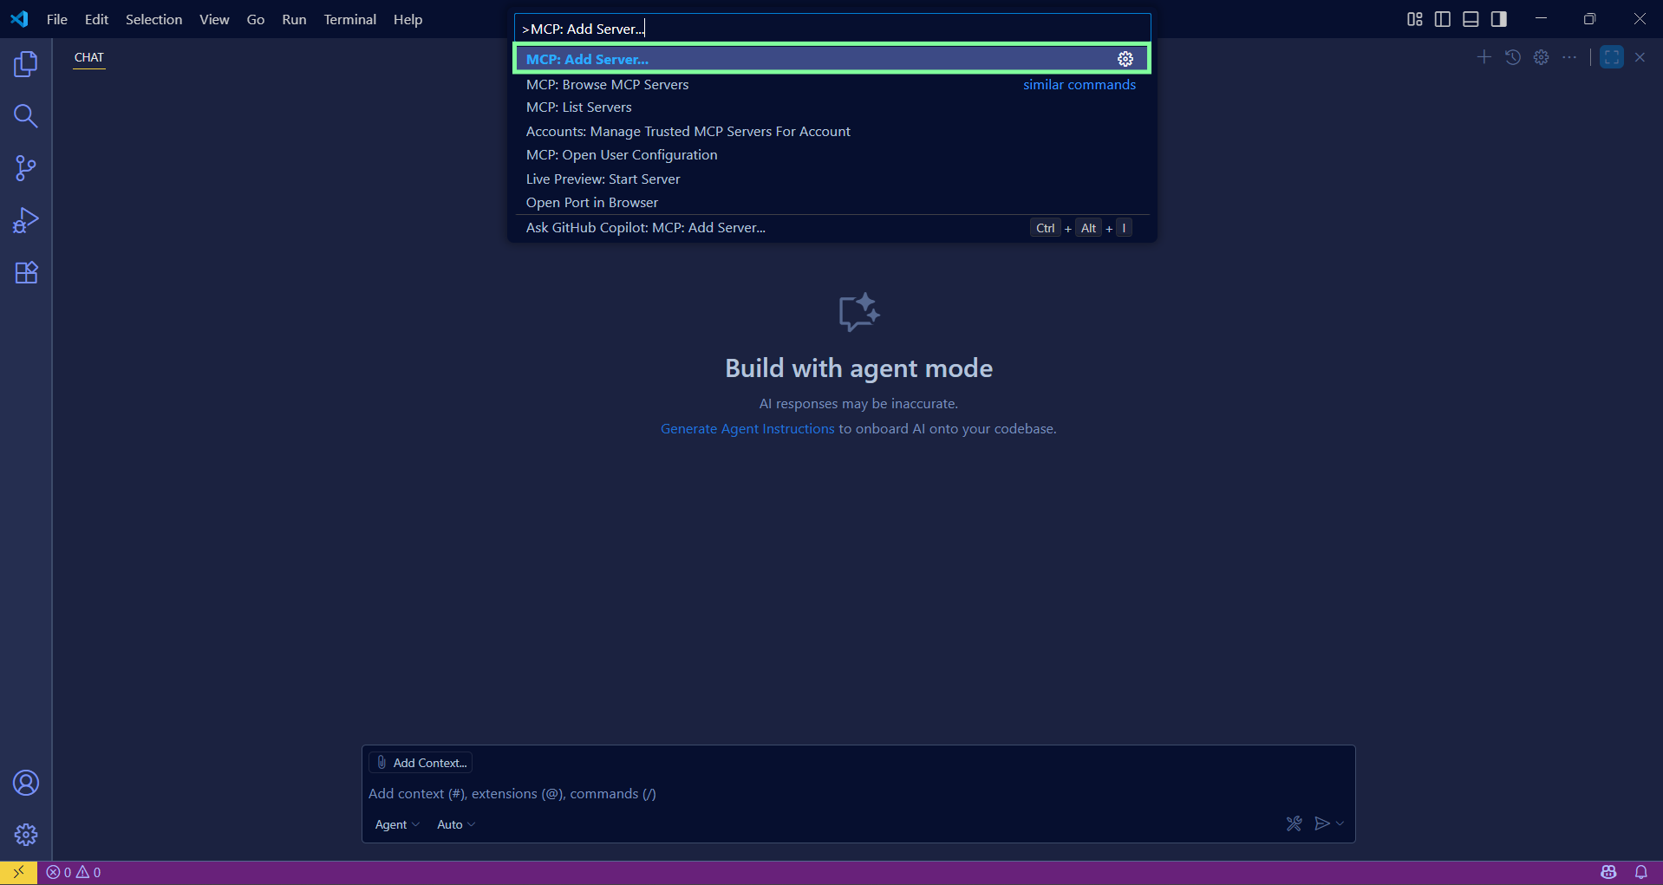Open the Accounts menu in activity bar

26,783
